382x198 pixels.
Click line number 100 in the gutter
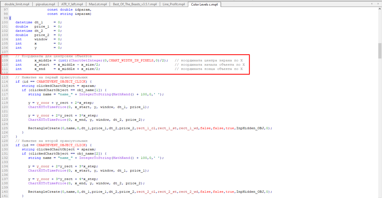[4, 22]
